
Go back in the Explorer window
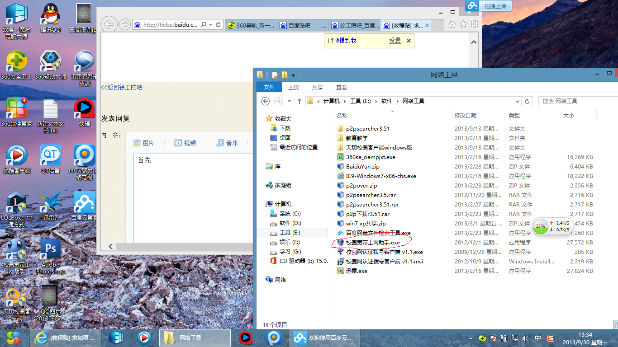(x=266, y=101)
